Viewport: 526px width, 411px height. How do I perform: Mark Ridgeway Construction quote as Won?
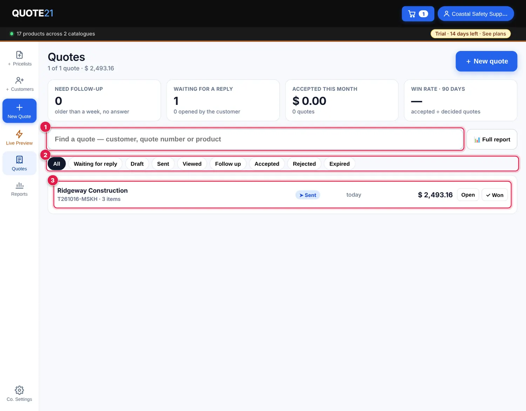coord(495,195)
